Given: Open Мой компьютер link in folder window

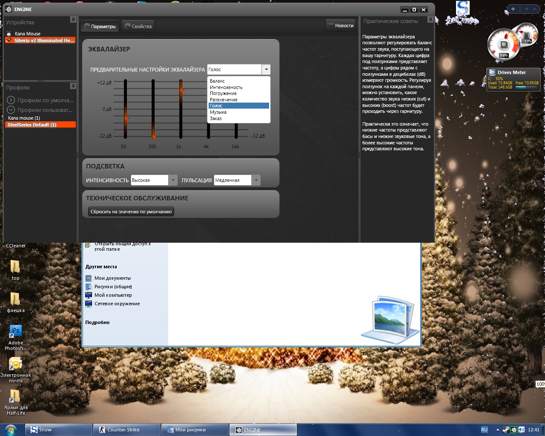Looking at the screenshot, I should [x=113, y=295].
